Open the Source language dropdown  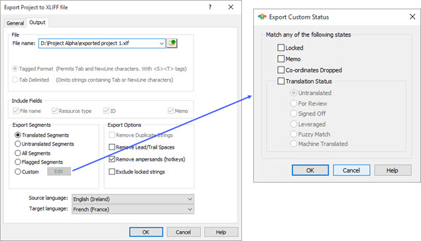pyautogui.click(x=190, y=199)
